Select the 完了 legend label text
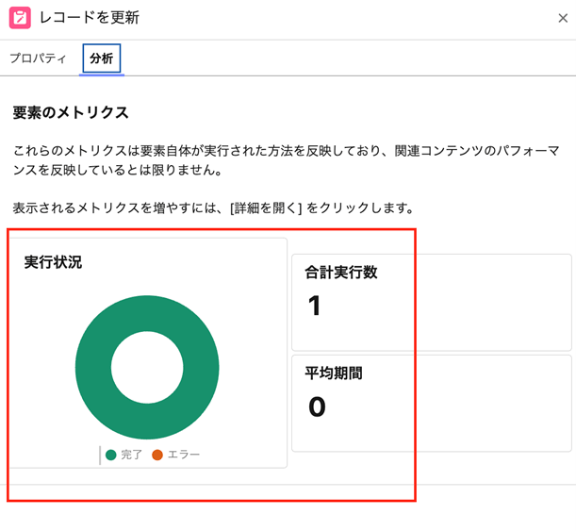Screen dimensions: 576x531 tap(132, 455)
